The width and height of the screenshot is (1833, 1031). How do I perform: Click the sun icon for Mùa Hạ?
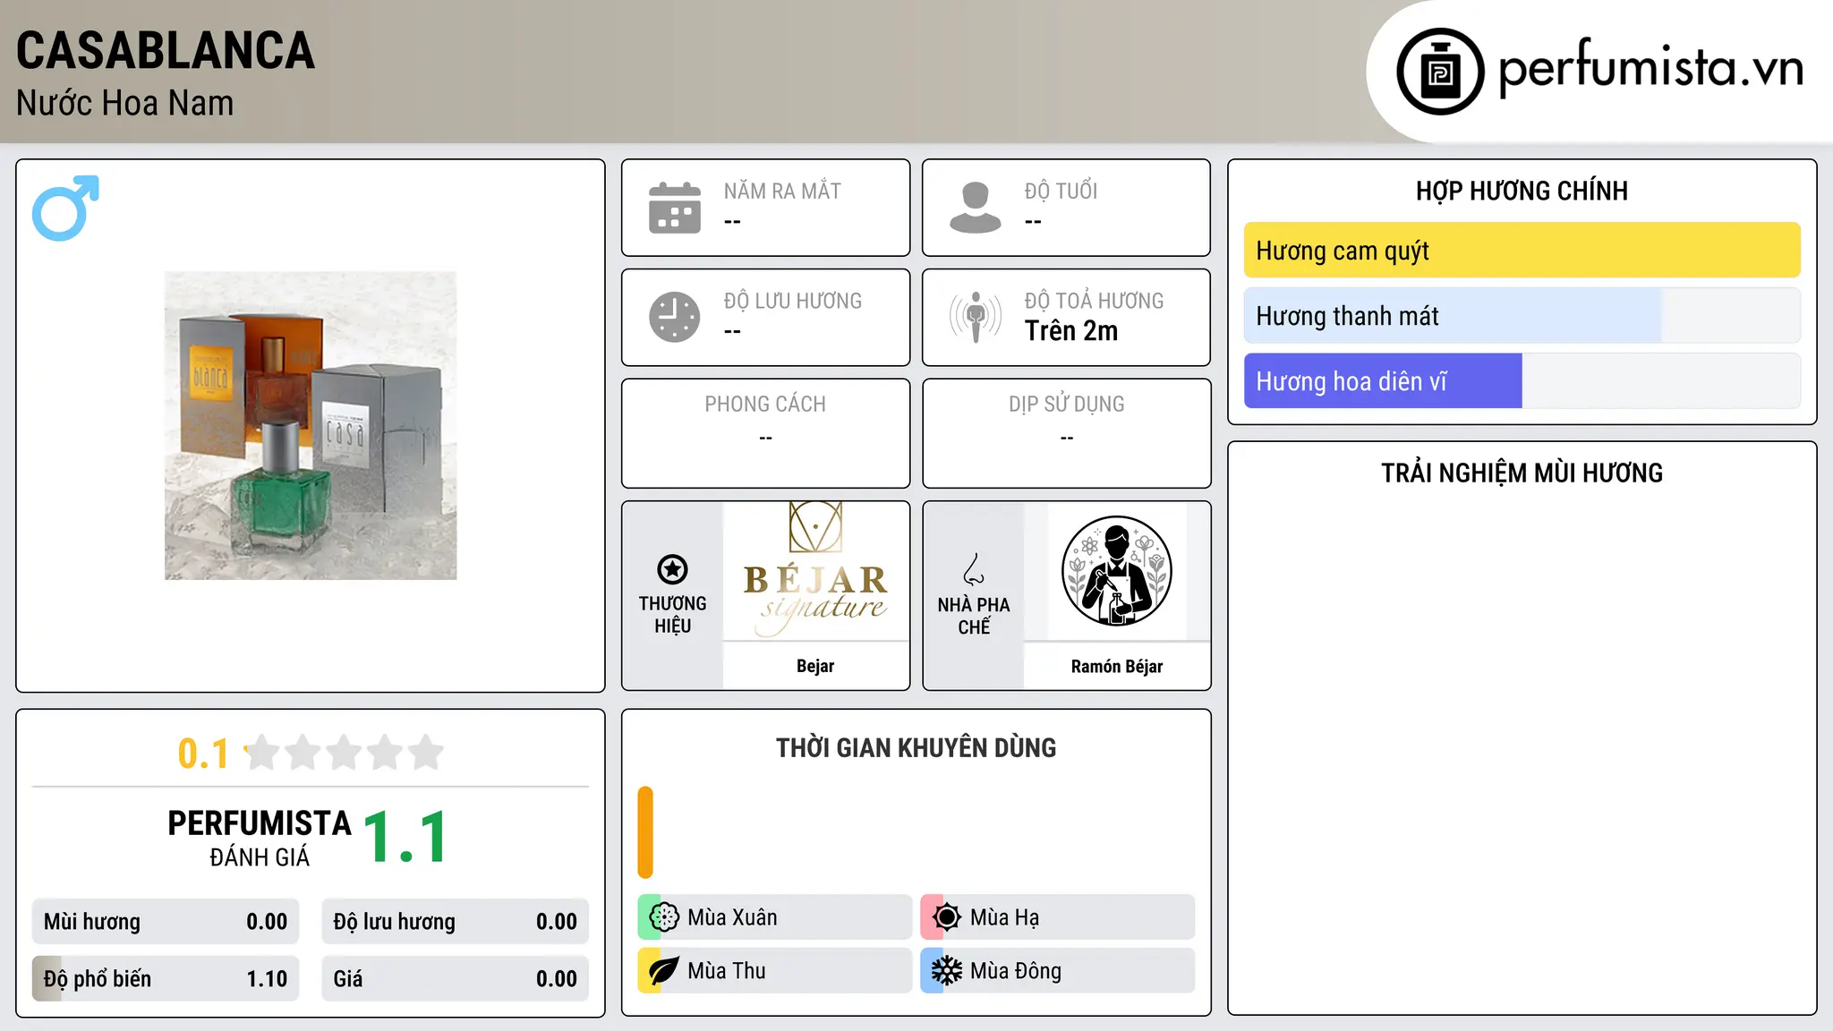pos(947,916)
